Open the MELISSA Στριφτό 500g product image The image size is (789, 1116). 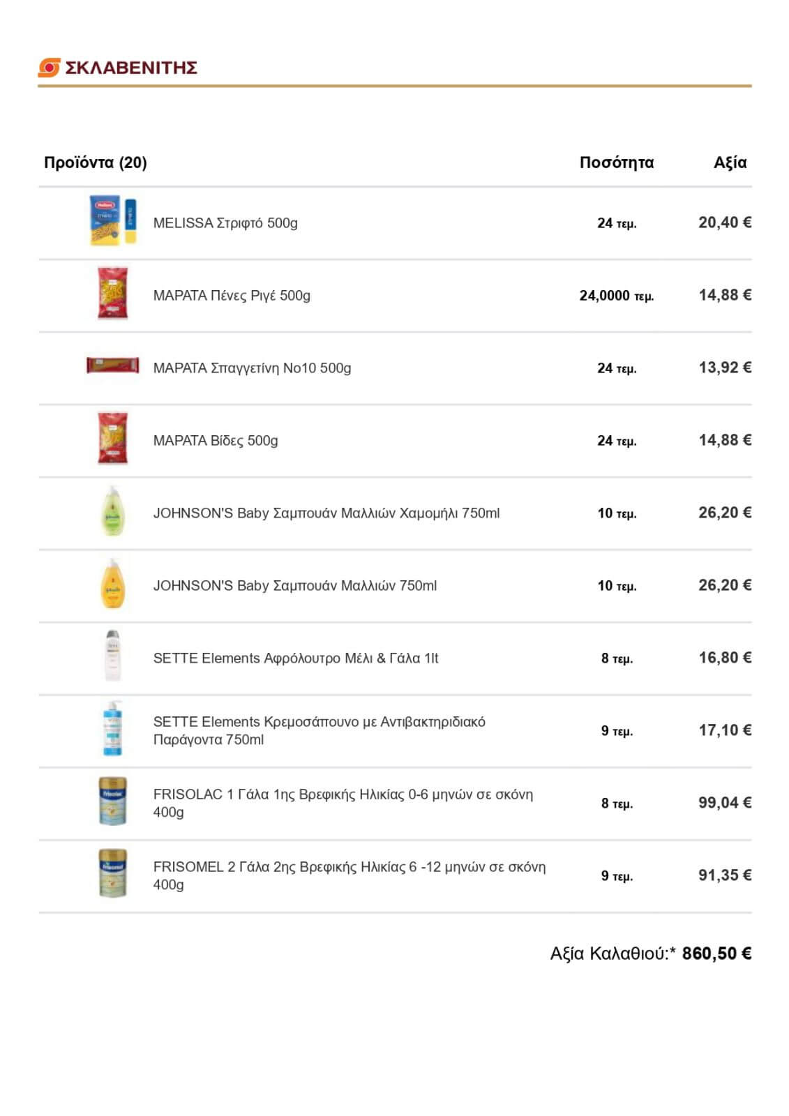click(x=112, y=221)
